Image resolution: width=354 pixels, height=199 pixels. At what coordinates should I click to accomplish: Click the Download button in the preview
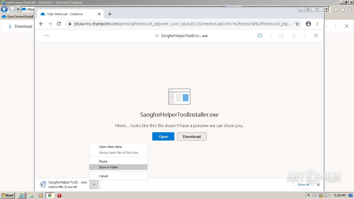(x=192, y=137)
